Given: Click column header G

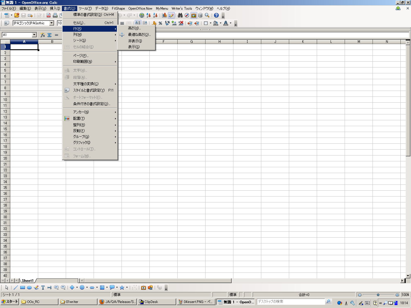Looking at the screenshot, I should [191, 42].
